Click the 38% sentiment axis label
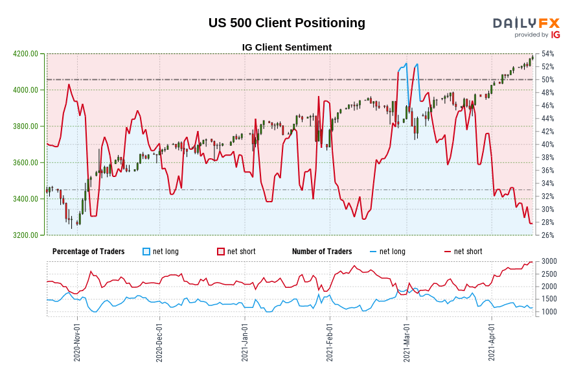 coord(547,158)
